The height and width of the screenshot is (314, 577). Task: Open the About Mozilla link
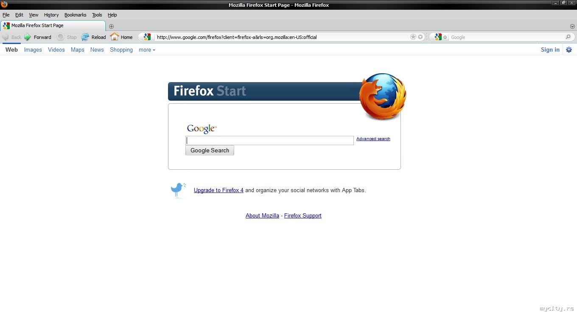tap(262, 216)
